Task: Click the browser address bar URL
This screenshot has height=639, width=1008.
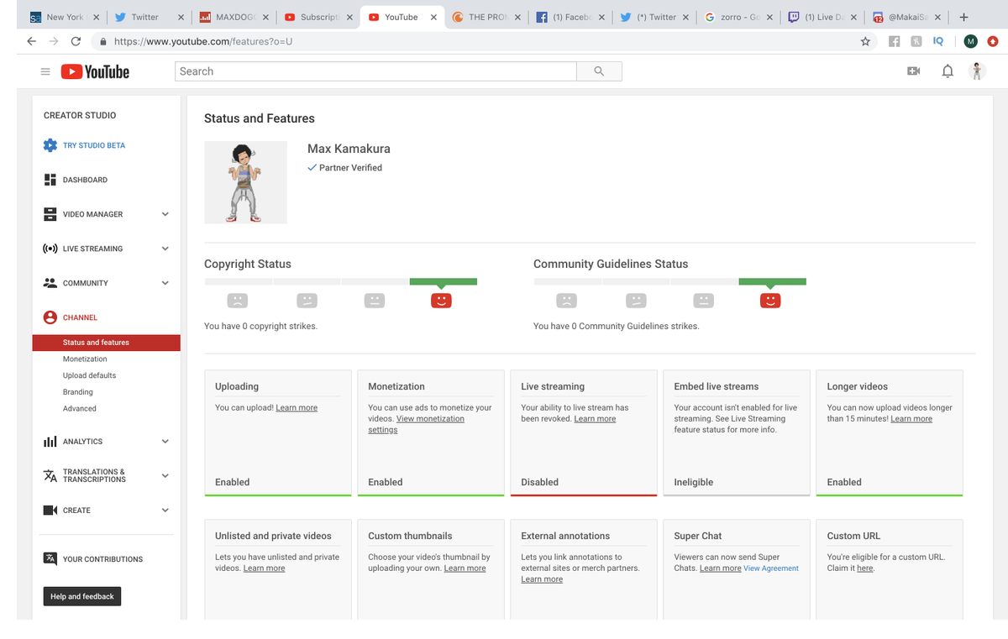Action: 202,41
